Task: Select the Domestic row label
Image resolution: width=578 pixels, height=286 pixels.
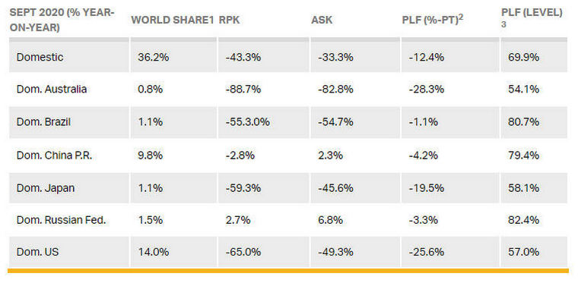Action: pos(40,57)
